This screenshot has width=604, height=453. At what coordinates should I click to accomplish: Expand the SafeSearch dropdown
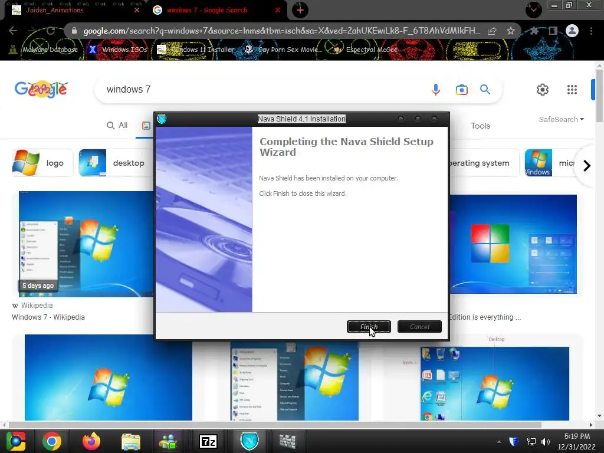tap(562, 119)
